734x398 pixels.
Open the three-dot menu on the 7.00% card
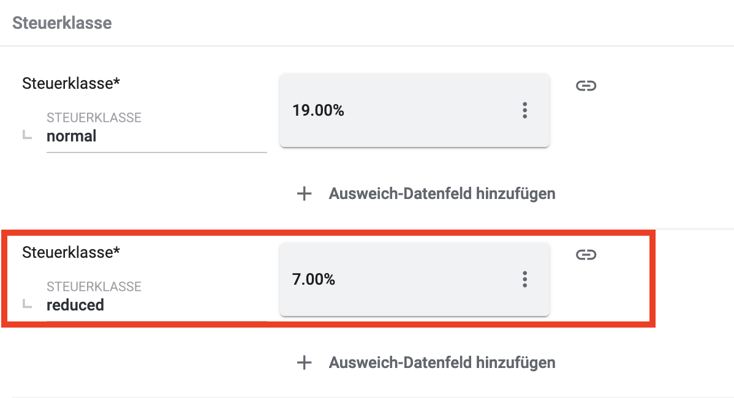coord(524,280)
